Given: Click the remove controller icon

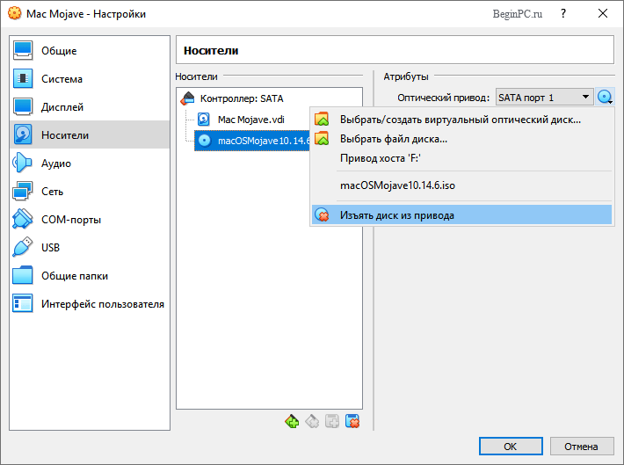Looking at the screenshot, I should coord(312,421).
